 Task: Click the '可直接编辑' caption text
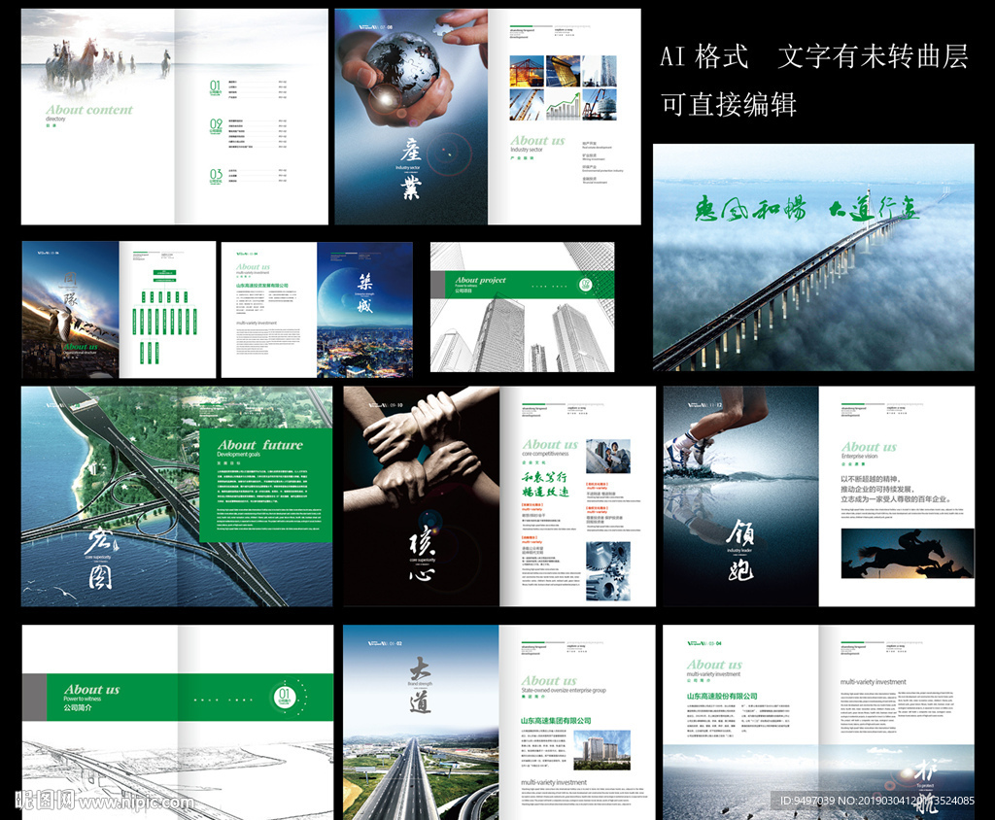[728, 104]
